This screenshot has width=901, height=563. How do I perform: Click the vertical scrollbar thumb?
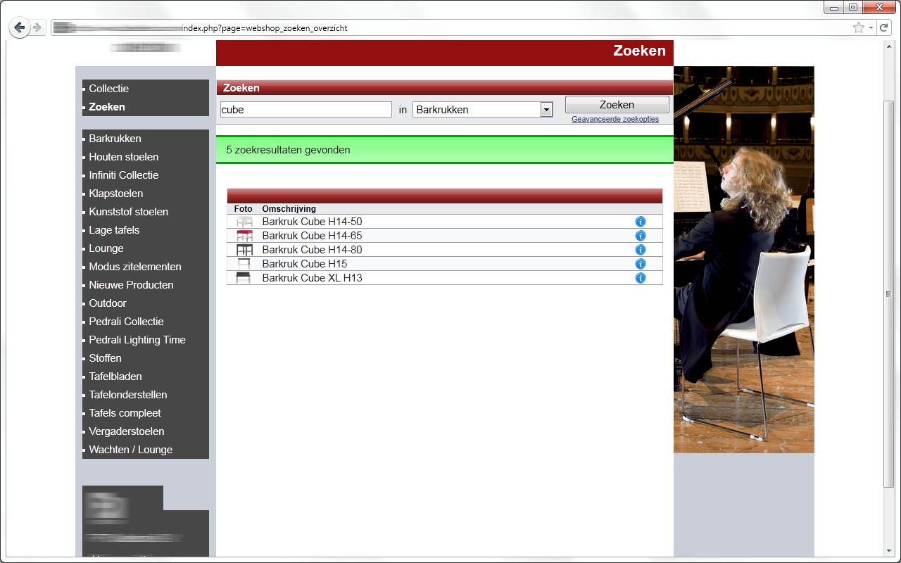click(888, 293)
